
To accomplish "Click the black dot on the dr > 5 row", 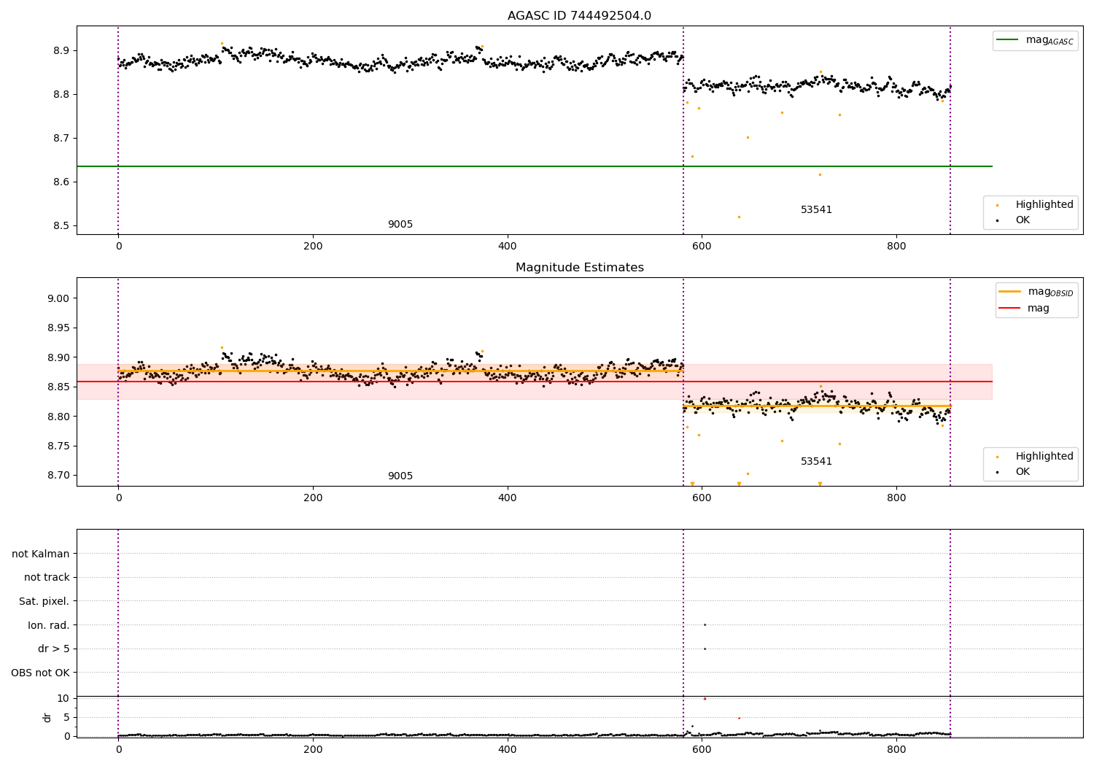I will (x=705, y=649).
